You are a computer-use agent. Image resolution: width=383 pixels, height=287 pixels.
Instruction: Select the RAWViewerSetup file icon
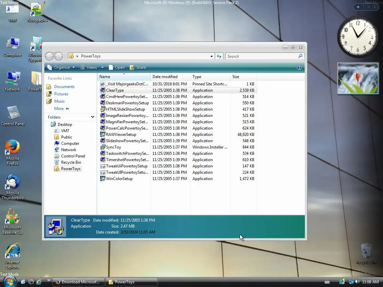click(x=103, y=135)
